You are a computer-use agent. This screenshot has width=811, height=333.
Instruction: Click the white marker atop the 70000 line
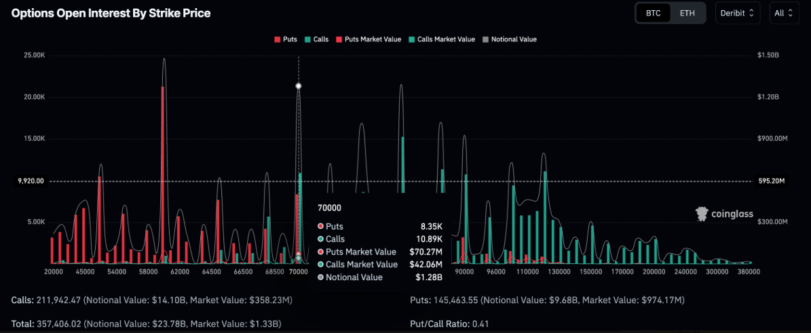299,86
